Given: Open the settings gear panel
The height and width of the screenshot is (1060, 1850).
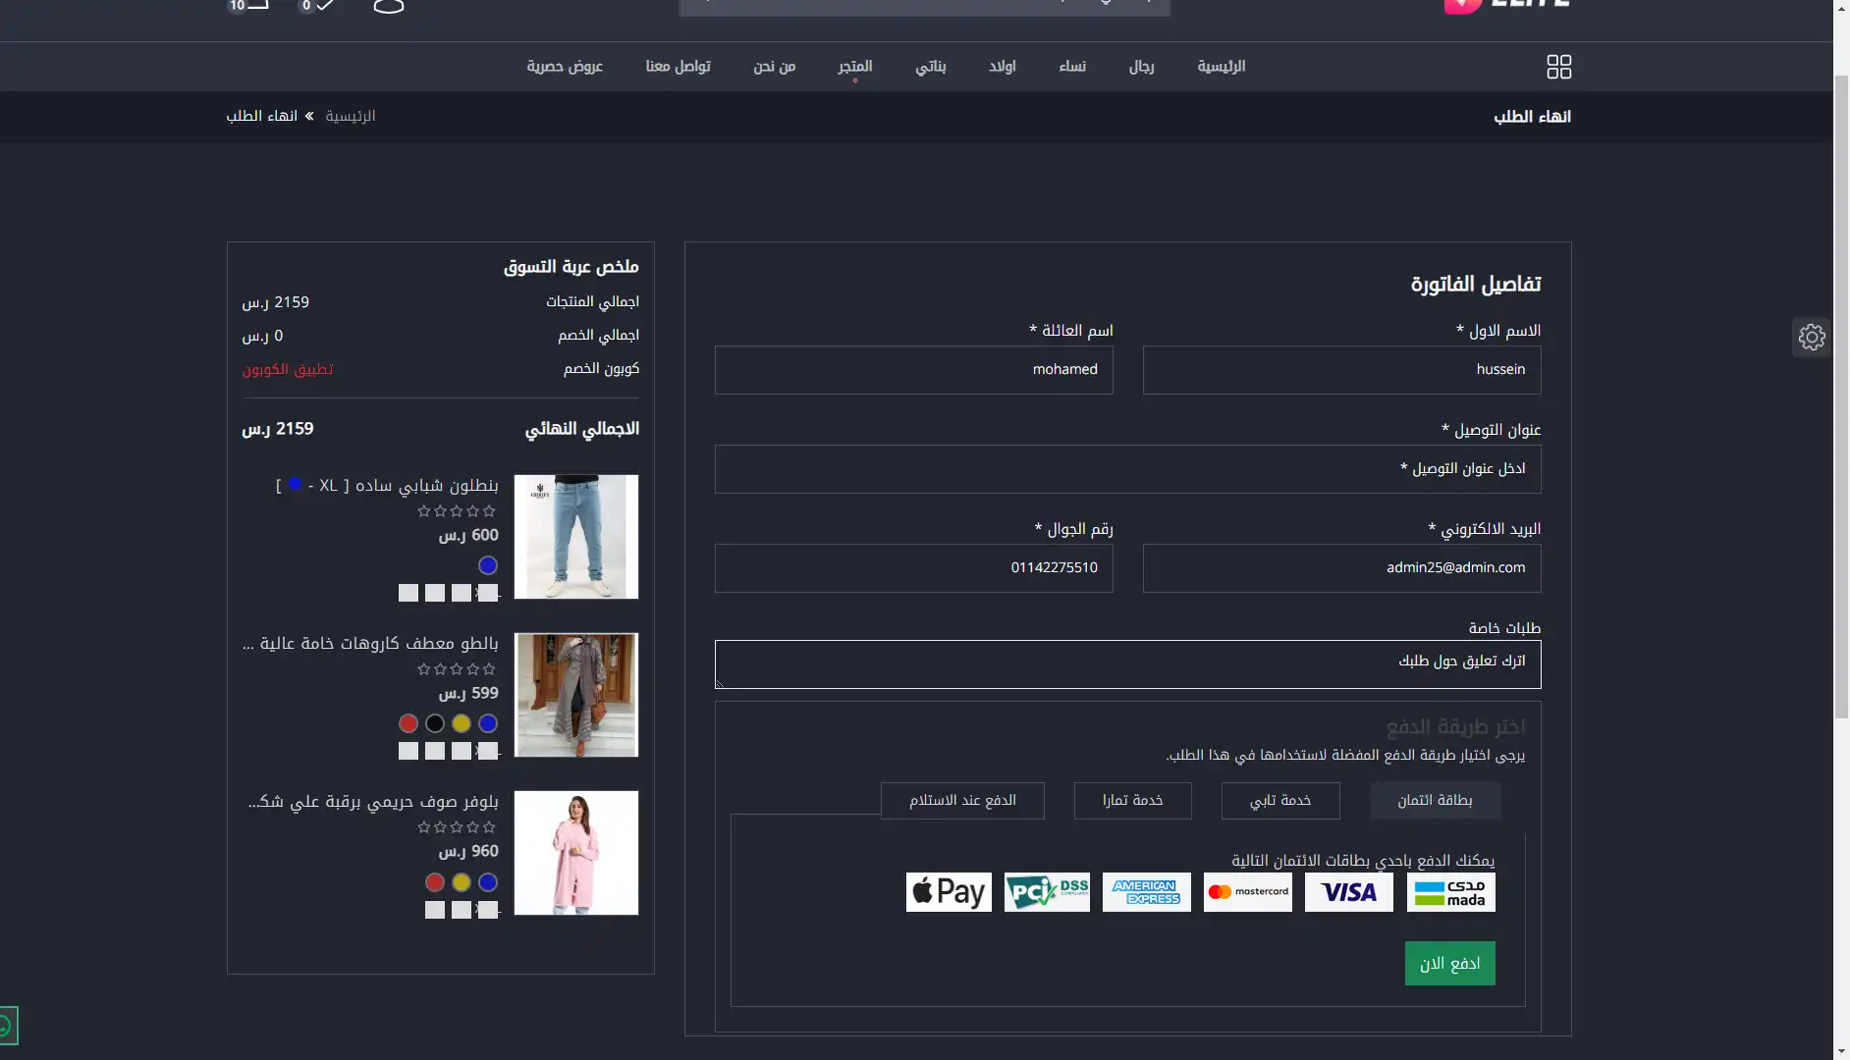Looking at the screenshot, I should click(x=1812, y=338).
